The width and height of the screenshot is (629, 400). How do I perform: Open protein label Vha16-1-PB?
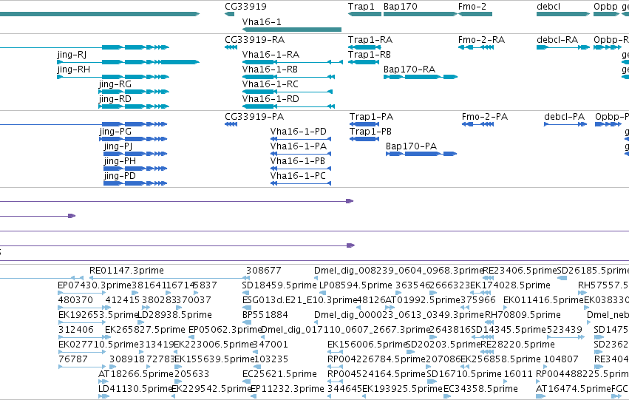tap(298, 161)
